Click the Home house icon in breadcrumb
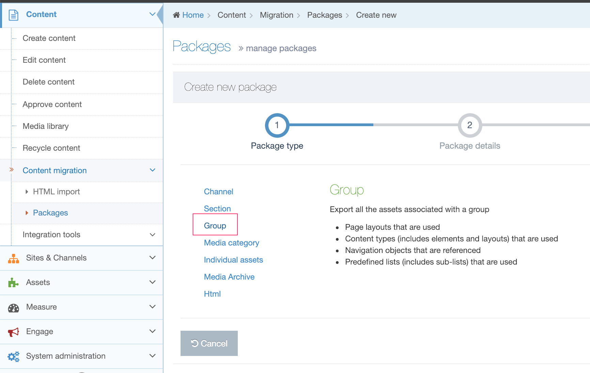The width and height of the screenshot is (590, 373). (176, 15)
